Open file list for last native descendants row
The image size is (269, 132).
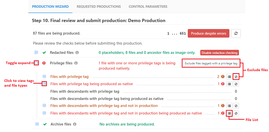coord(229,113)
